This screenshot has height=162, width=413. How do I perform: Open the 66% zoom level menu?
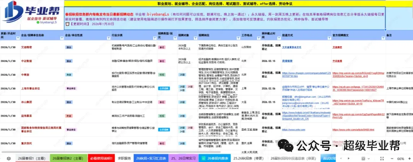401,159
